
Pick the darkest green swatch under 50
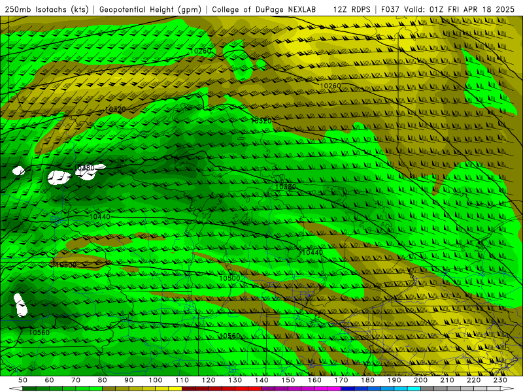29,389
